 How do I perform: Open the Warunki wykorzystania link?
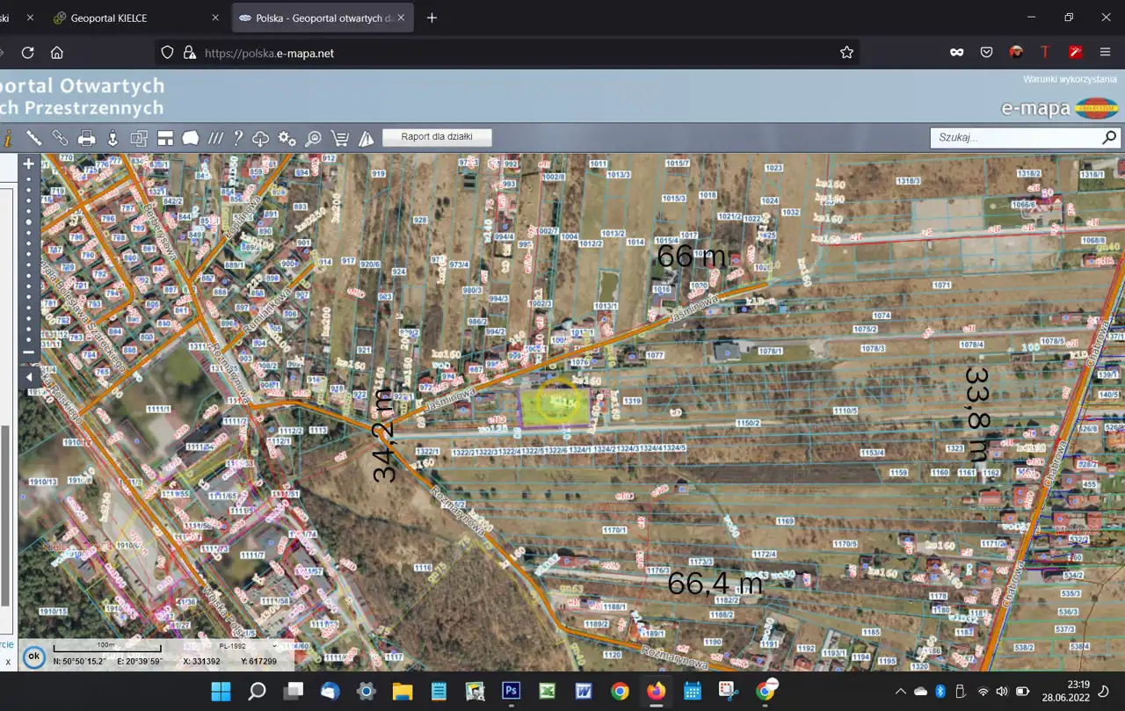tap(1069, 79)
